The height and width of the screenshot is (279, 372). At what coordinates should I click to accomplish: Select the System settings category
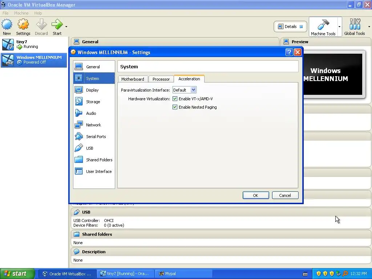[x=94, y=78]
